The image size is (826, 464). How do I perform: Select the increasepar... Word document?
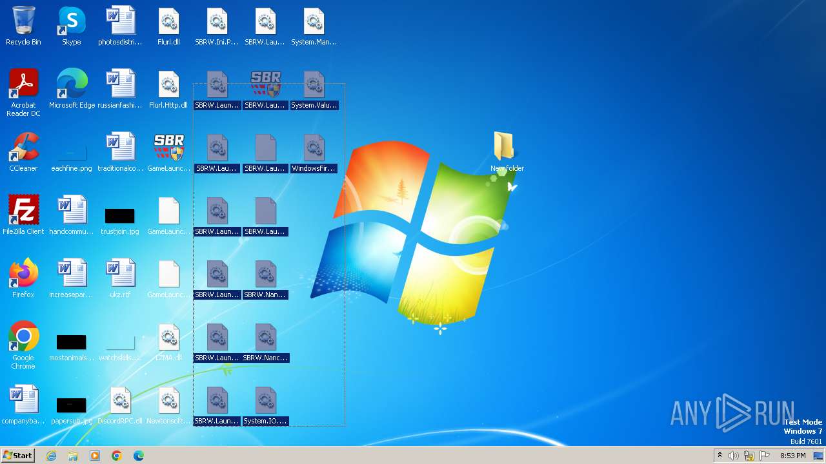(x=72, y=279)
